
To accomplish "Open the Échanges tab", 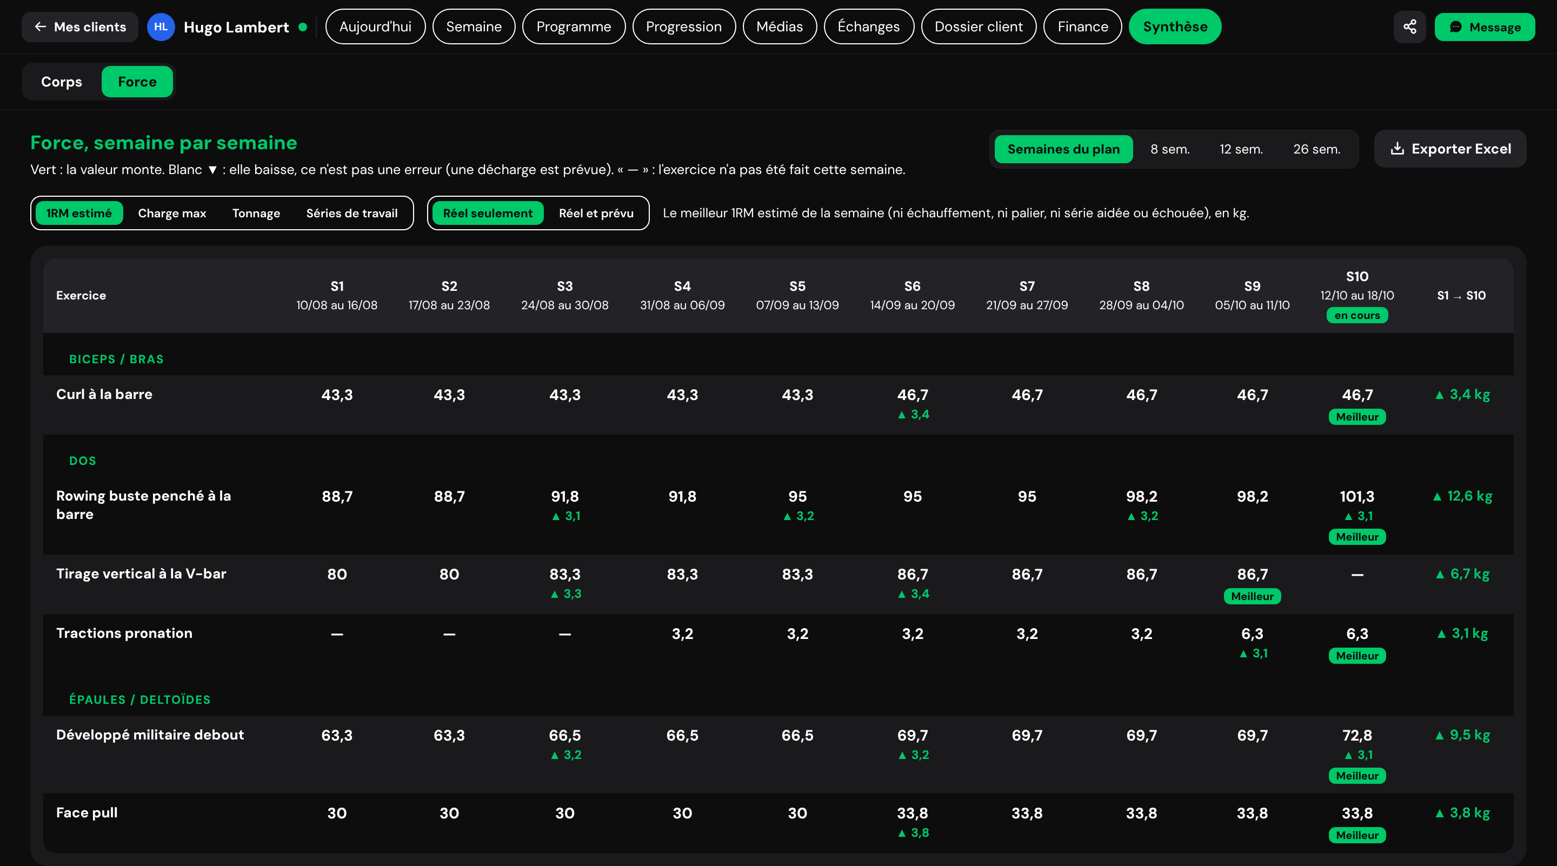I will (869, 26).
